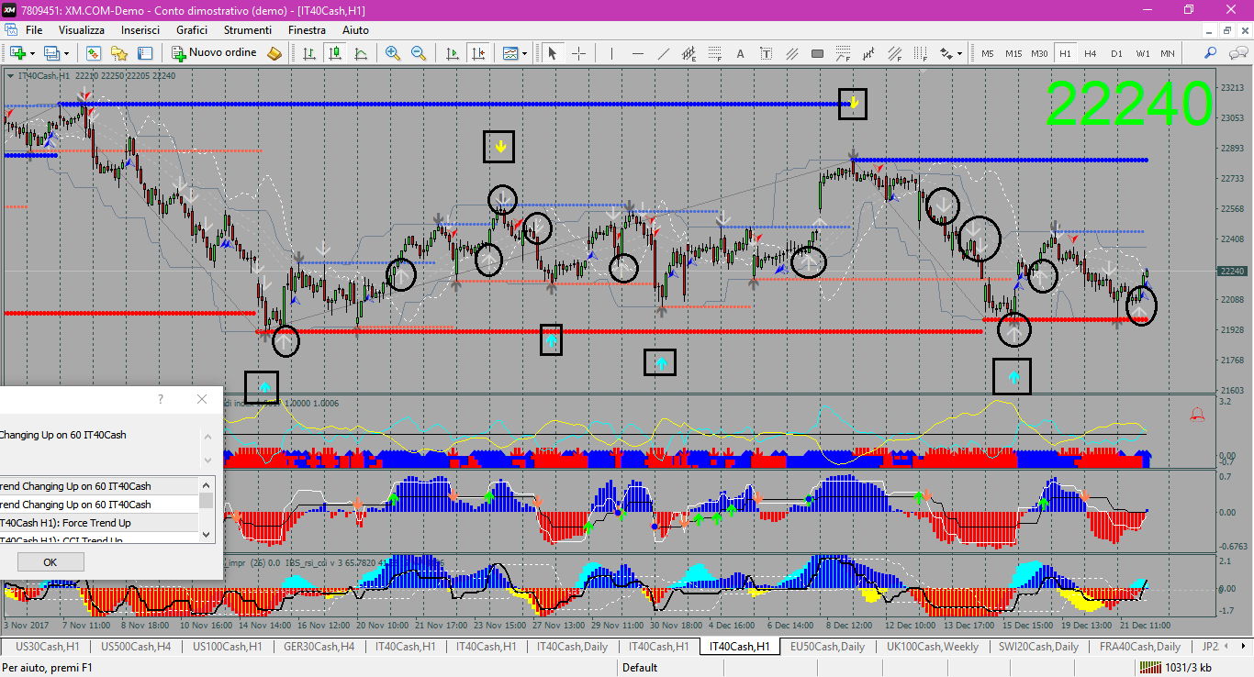
Task: Launch the MetaEditor yellow book icon
Action: (274, 53)
